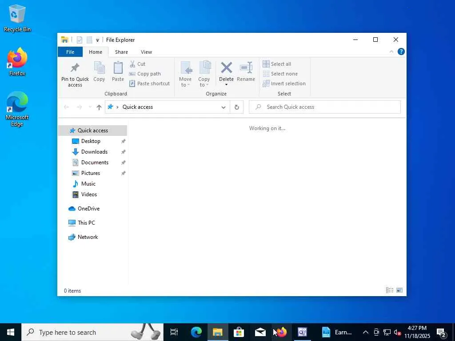Refresh the Quick access location
The width and height of the screenshot is (455, 341).
[236, 107]
